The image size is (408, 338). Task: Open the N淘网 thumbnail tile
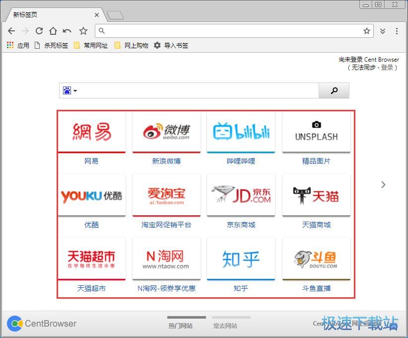[x=166, y=259]
